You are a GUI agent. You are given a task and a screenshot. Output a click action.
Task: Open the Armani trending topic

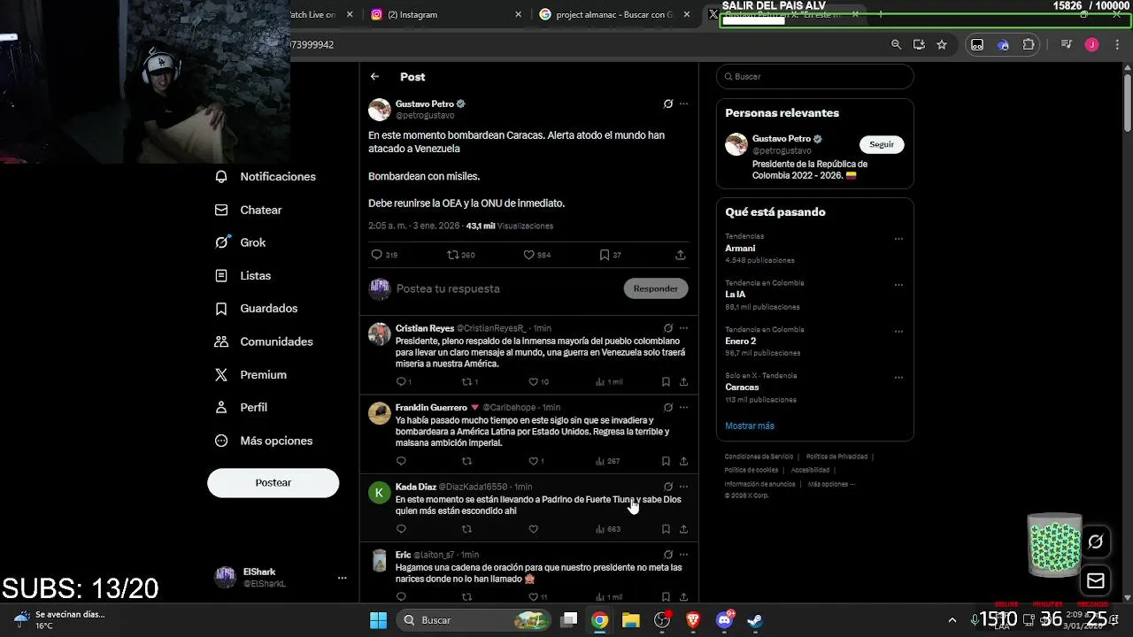740,249
